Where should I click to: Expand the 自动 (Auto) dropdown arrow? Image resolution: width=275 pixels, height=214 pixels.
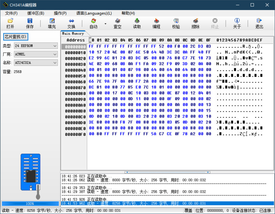pyautogui.click(x=105, y=24)
